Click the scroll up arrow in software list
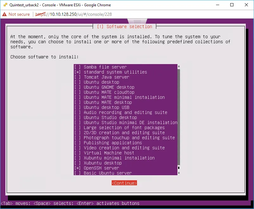 point(179,67)
